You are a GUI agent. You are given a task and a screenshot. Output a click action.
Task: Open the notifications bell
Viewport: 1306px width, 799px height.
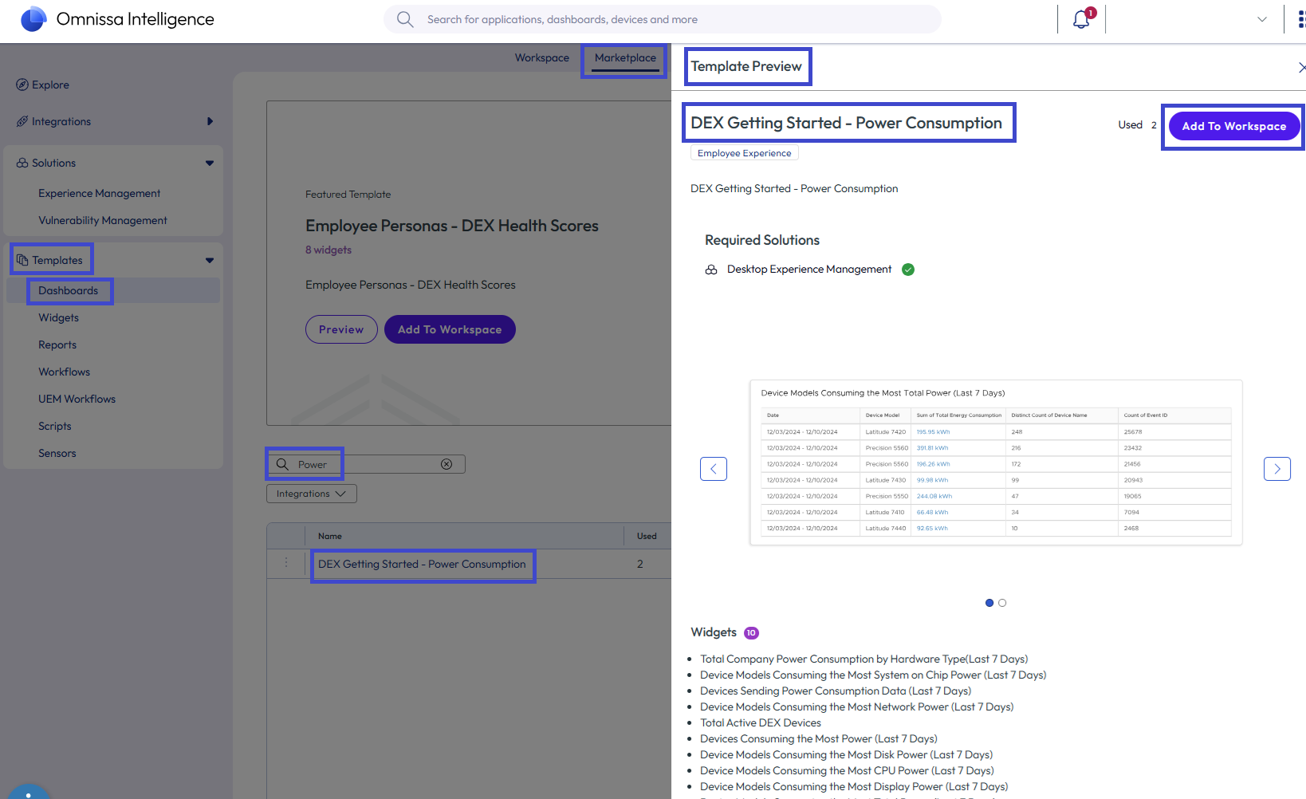pos(1081,19)
